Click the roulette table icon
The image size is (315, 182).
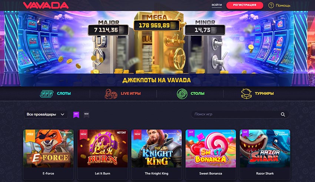click(x=182, y=94)
